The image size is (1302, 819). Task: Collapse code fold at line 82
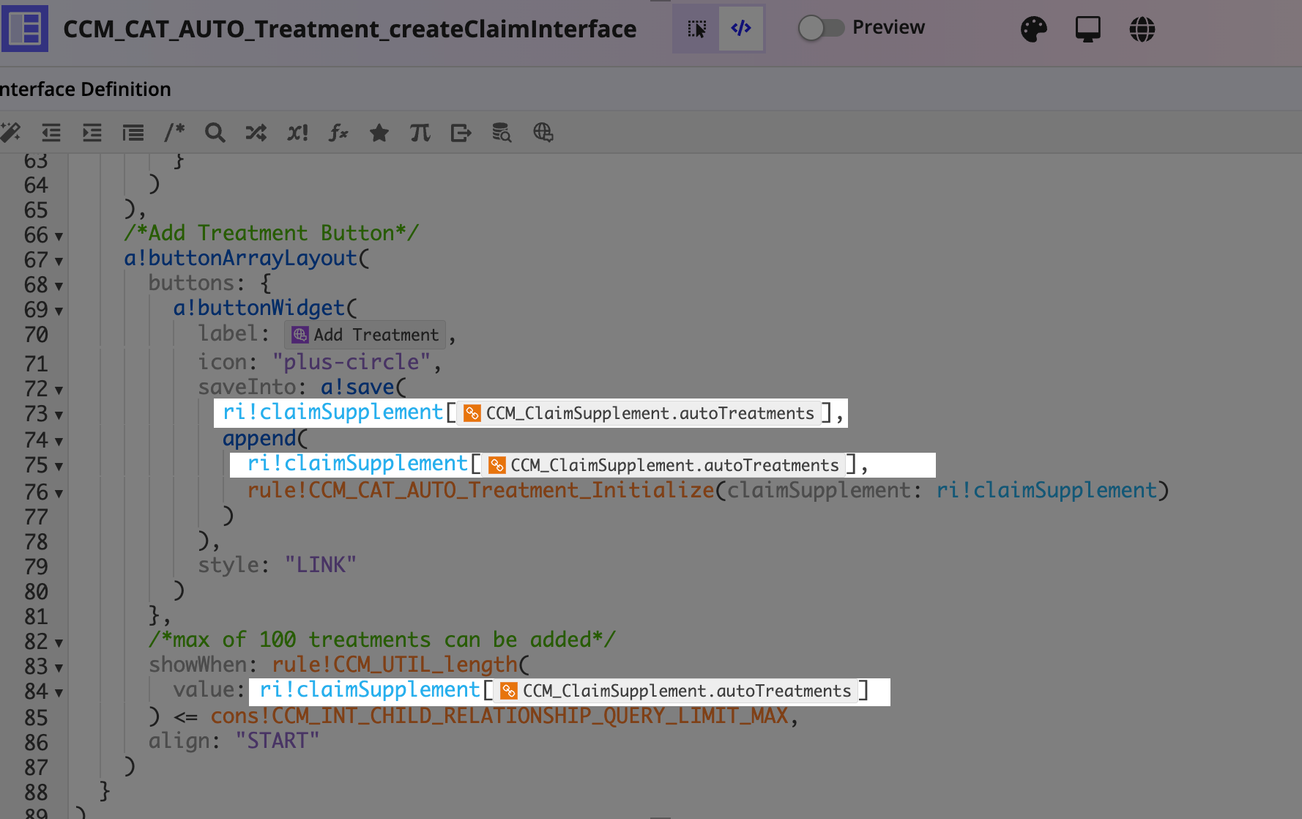(x=59, y=643)
